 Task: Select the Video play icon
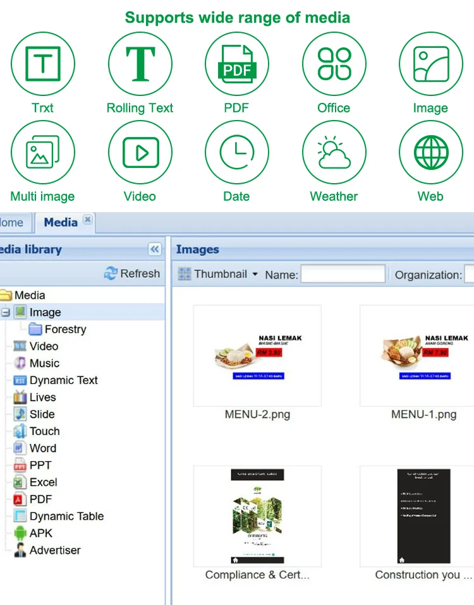140,152
